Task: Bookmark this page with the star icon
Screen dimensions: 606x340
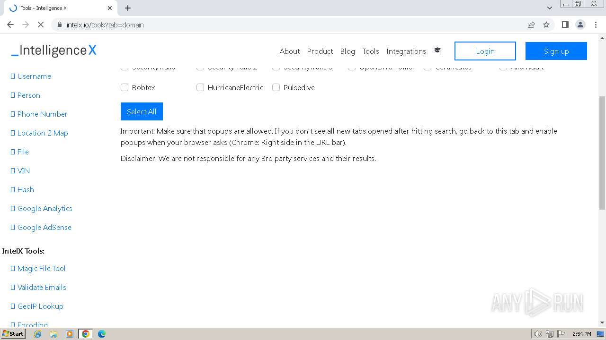Action: [x=546, y=25]
